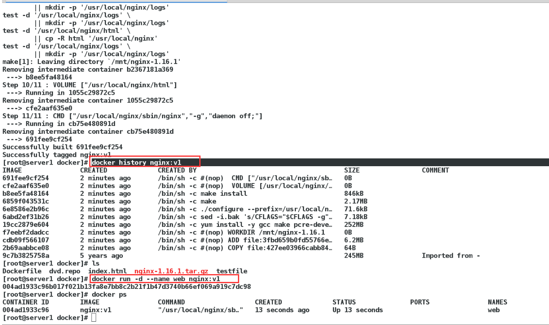Click the 'Imported from -' comment
Image resolution: width=549 pixels, height=325 pixels.
(451, 256)
